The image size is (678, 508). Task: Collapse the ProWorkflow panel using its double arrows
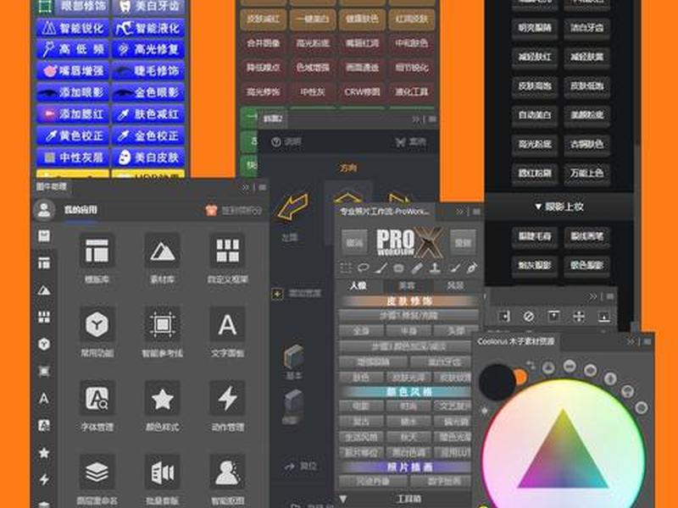coord(459,212)
